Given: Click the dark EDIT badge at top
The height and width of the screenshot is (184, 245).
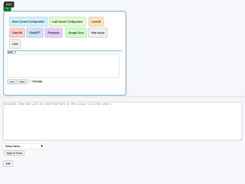Looking at the screenshot, I should (x=9, y=5).
